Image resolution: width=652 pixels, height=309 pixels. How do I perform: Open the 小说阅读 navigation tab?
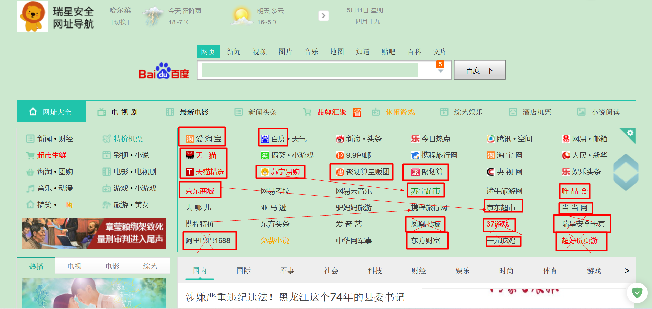599,112
